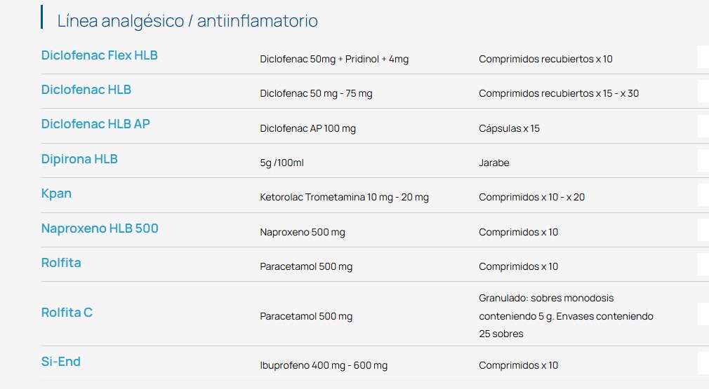This screenshot has width=709, height=389.
Task: Select the Dipirona HLB product link
Action: (79, 159)
